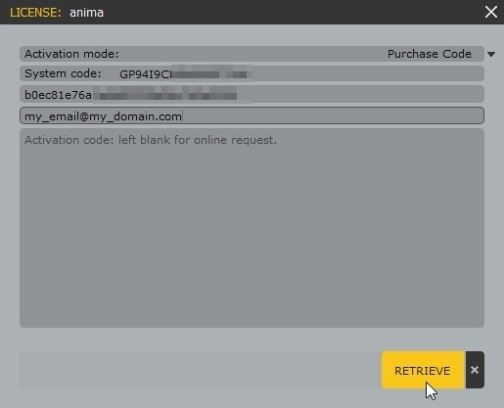
Task: Click the GP94I9C system code value
Action: pos(145,74)
